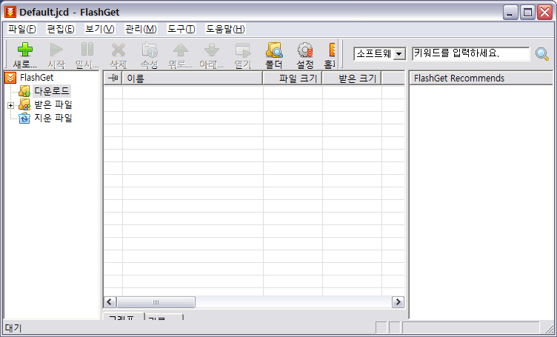Image resolution: width=557 pixels, height=337 pixels.
Task: Sort by 파일 크기 column header
Action: (293, 78)
